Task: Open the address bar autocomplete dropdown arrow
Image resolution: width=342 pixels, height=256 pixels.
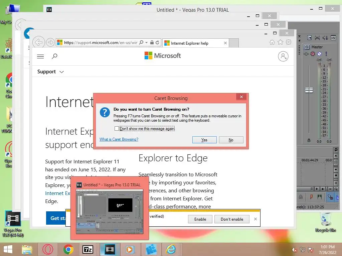Action: [146, 42]
